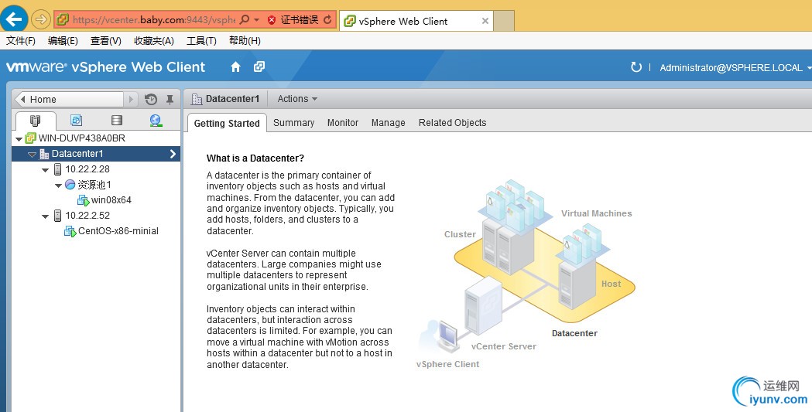Click the refresh icon in vSphere header

(x=636, y=67)
